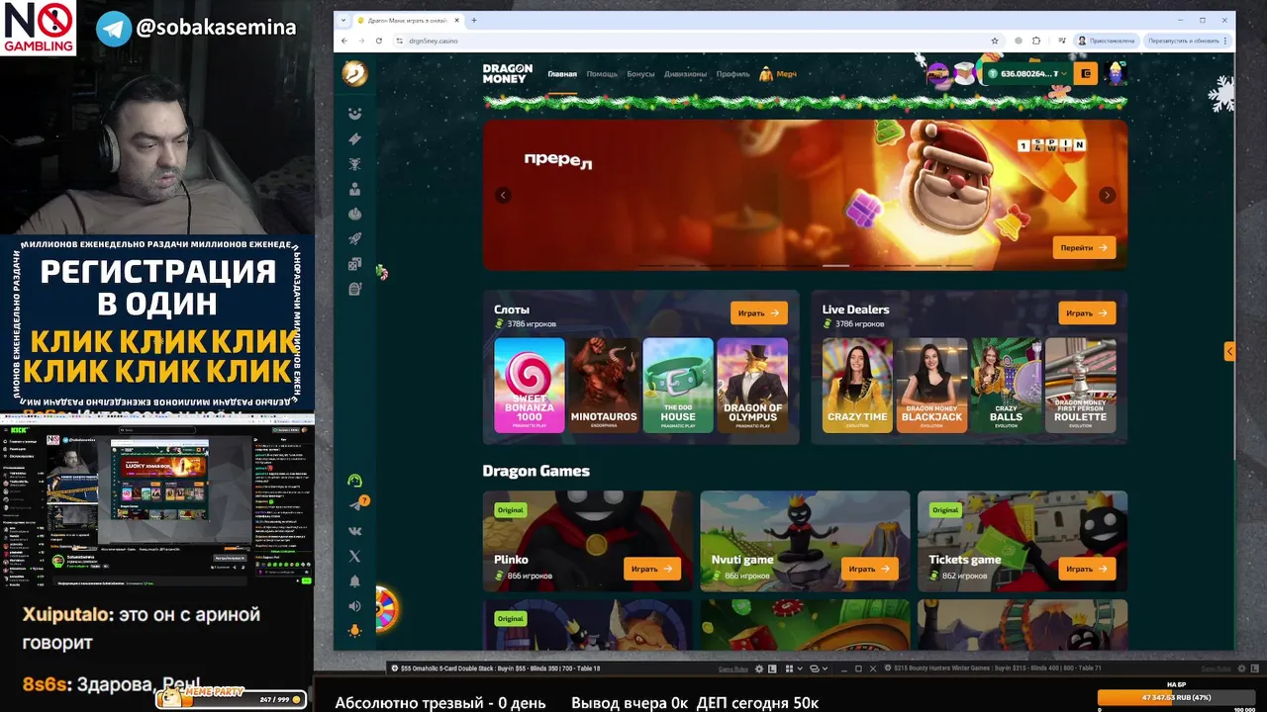Open Minotauros slot thumbnail
Image resolution: width=1267 pixels, height=712 pixels.
[604, 386]
